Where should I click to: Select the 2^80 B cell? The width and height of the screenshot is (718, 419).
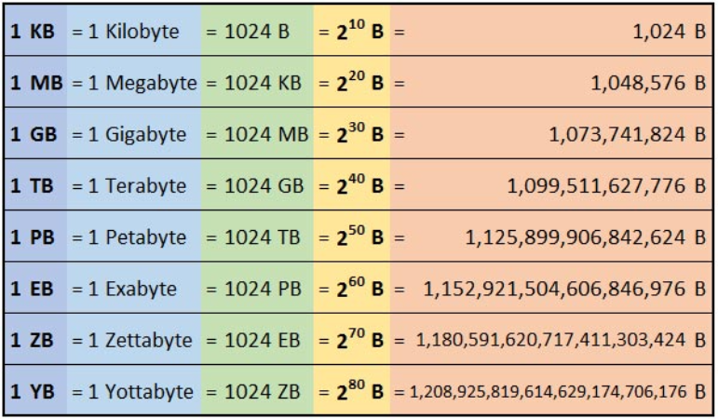pos(352,391)
